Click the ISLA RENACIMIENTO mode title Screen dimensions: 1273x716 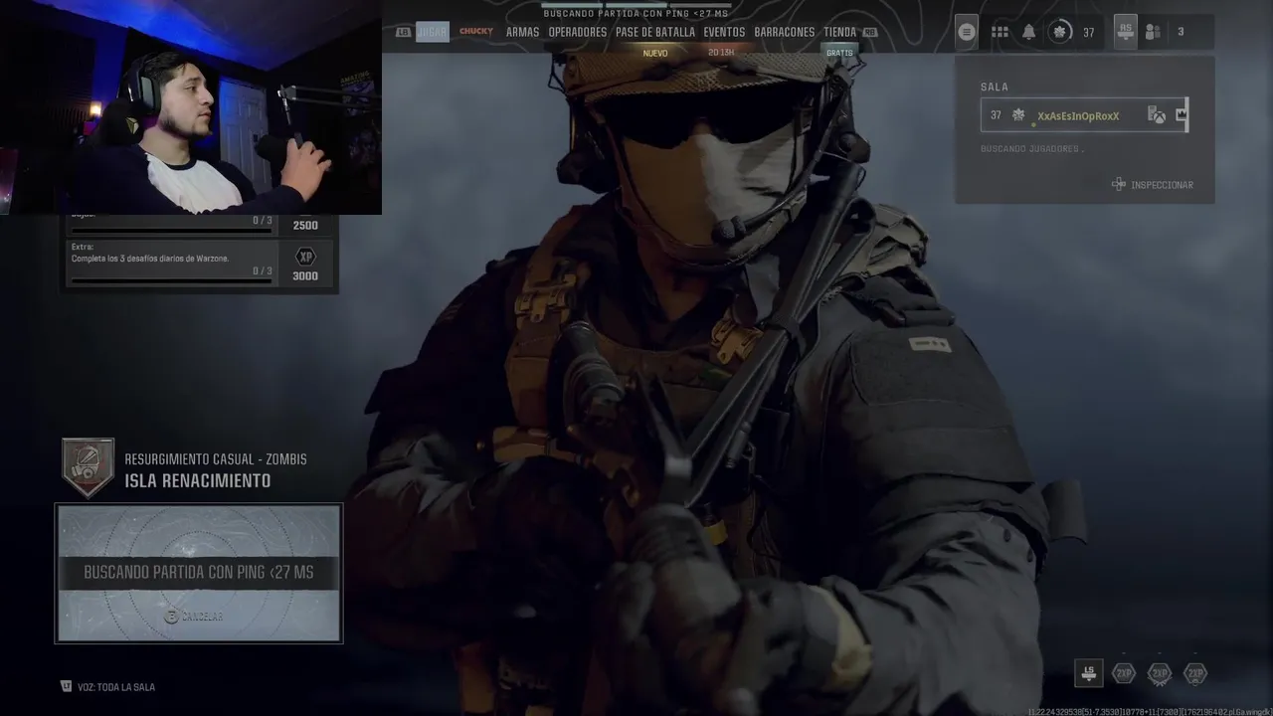(197, 481)
